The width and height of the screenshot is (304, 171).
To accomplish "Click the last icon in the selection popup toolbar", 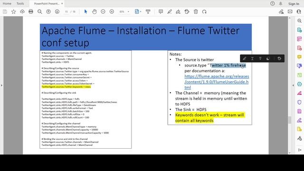I will click(x=279, y=58).
